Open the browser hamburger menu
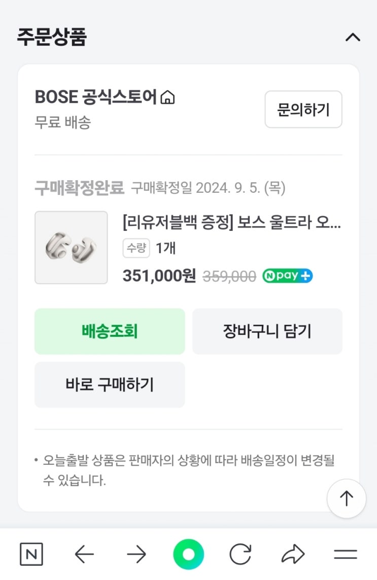 (346, 554)
